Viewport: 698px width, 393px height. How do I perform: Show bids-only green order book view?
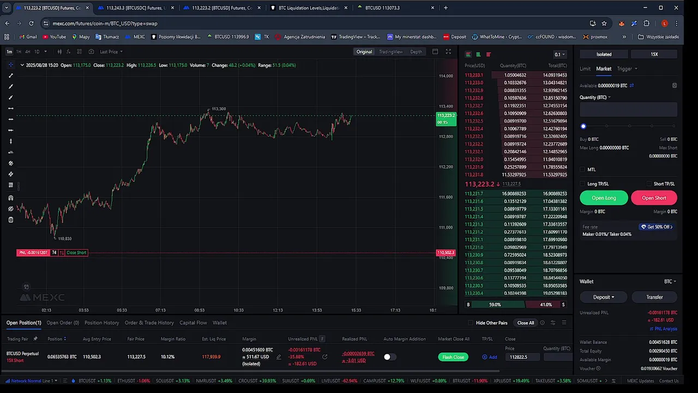click(478, 54)
